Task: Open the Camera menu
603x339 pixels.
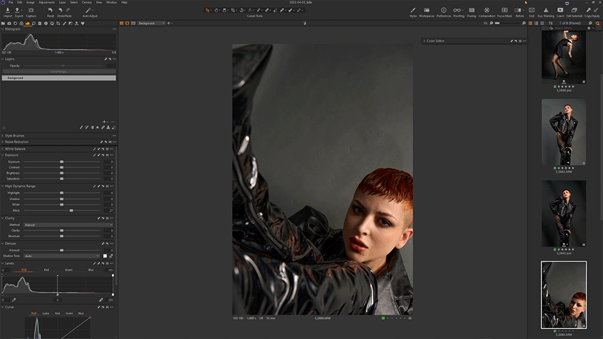Action: click(87, 3)
